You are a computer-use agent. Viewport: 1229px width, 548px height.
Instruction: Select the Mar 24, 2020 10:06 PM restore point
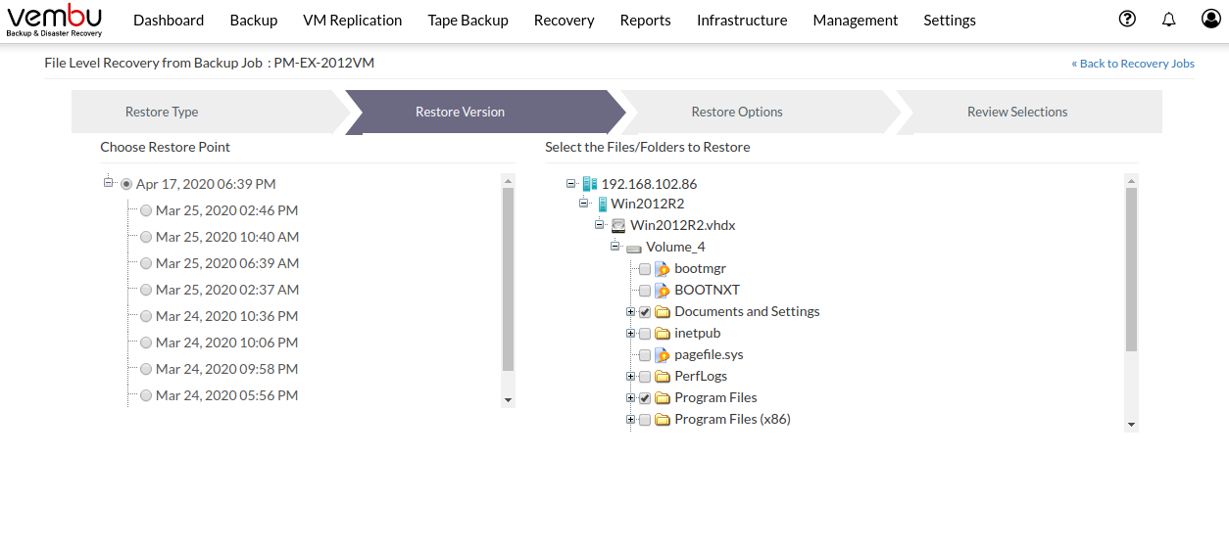click(x=146, y=342)
